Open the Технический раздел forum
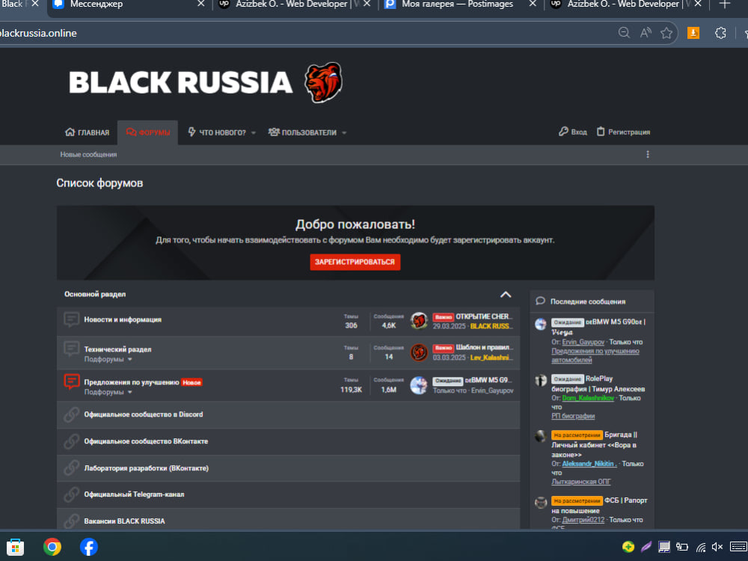 pyautogui.click(x=117, y=349)
